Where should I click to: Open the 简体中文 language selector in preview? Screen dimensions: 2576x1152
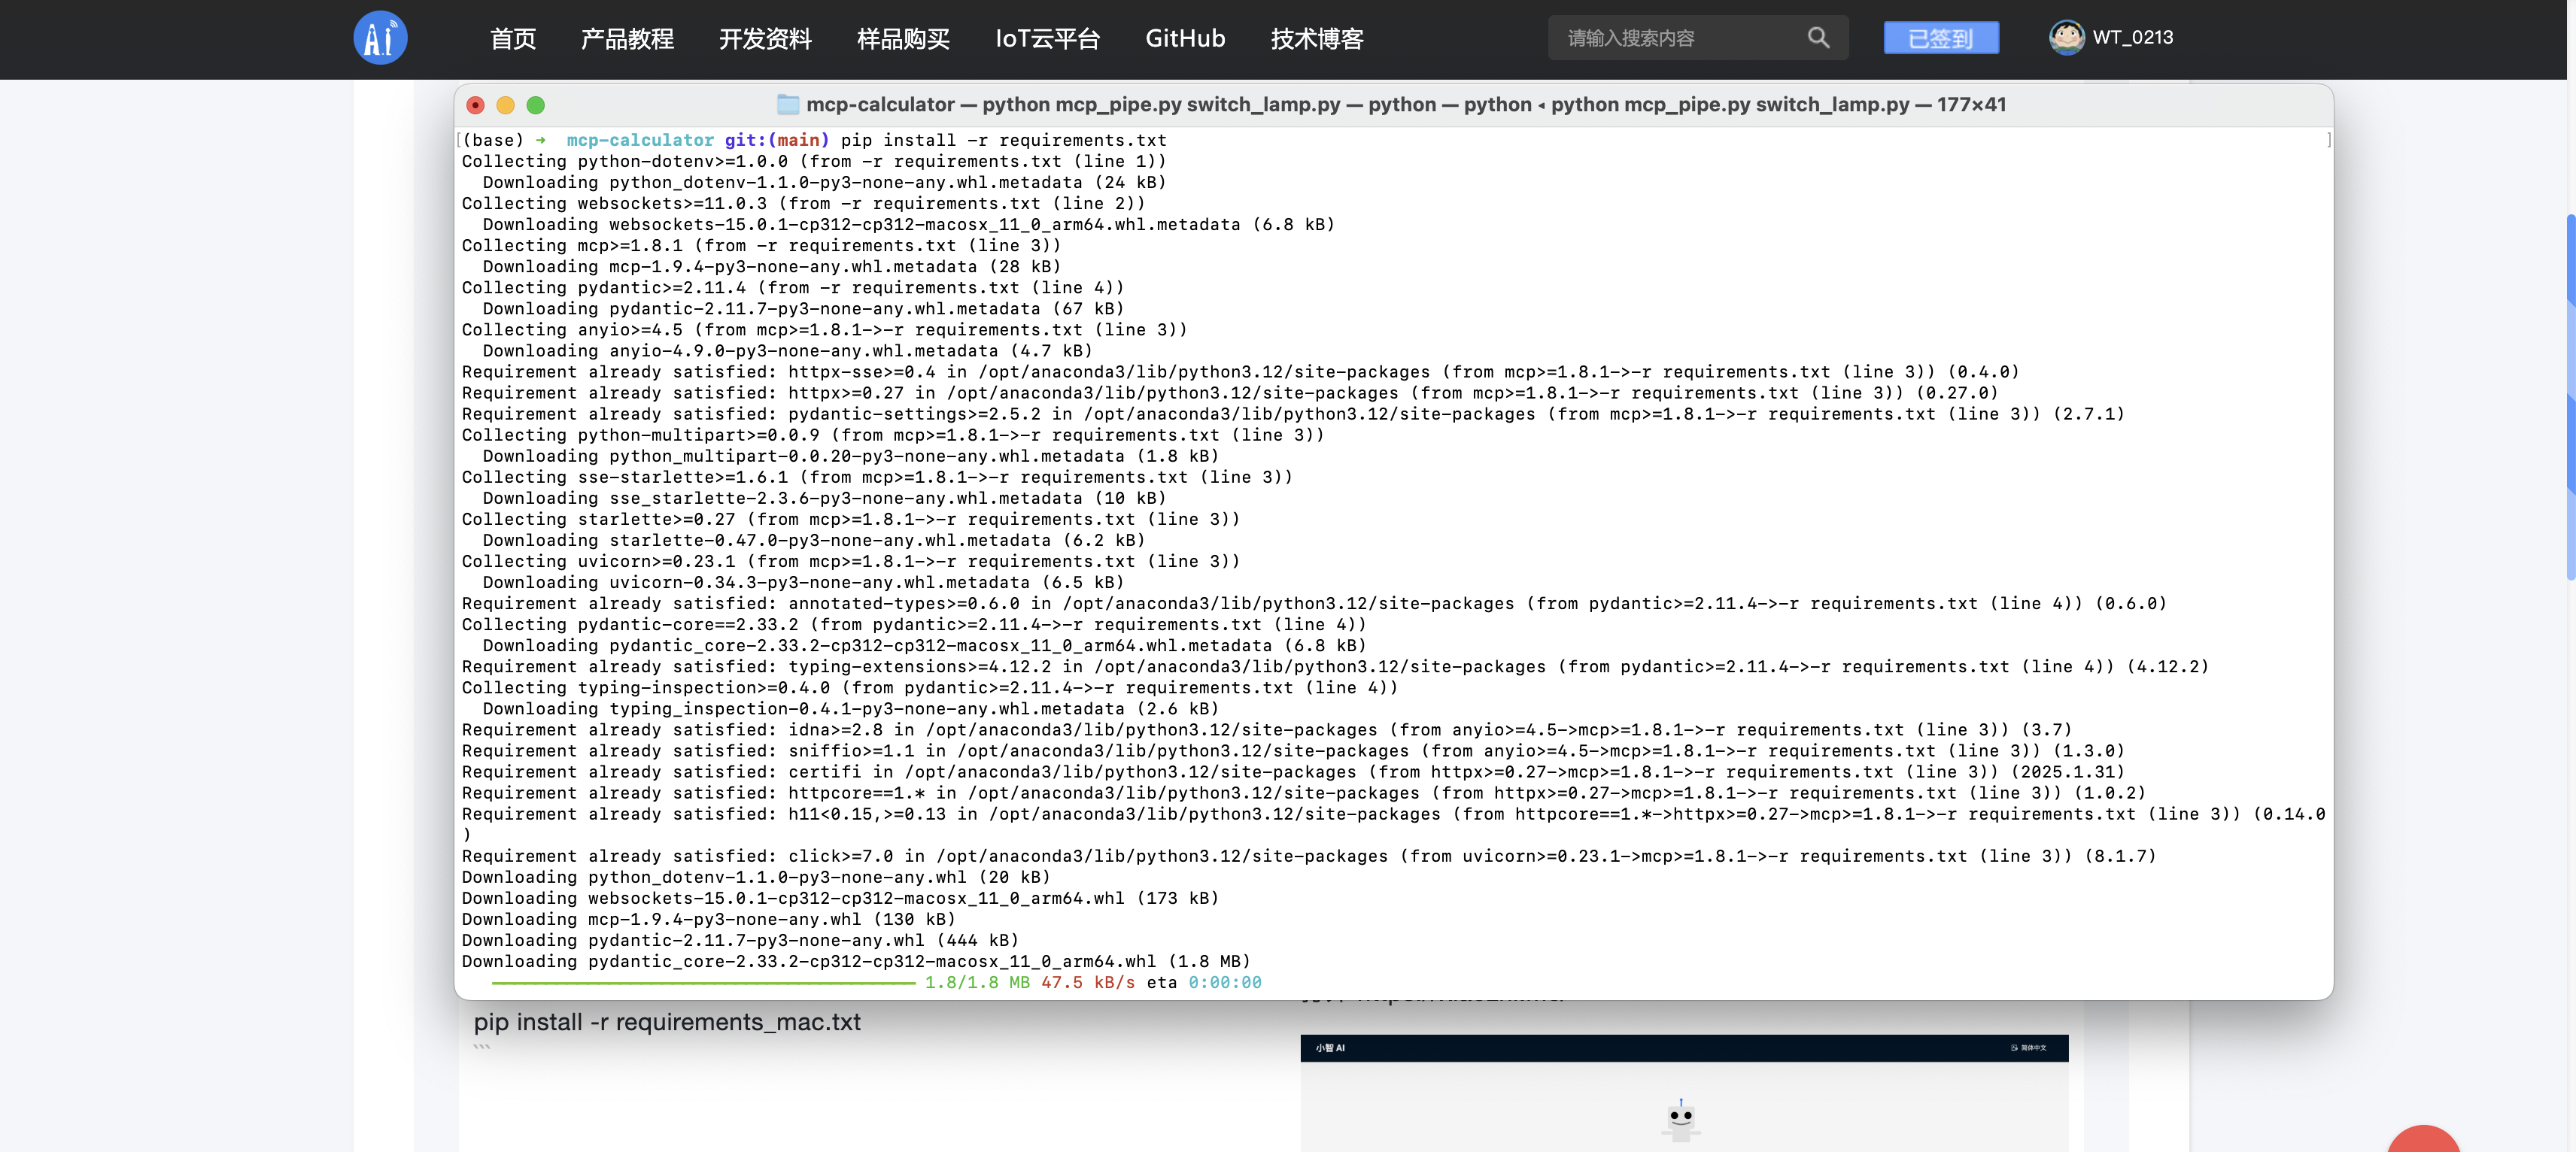[x=2028, y=1048]
